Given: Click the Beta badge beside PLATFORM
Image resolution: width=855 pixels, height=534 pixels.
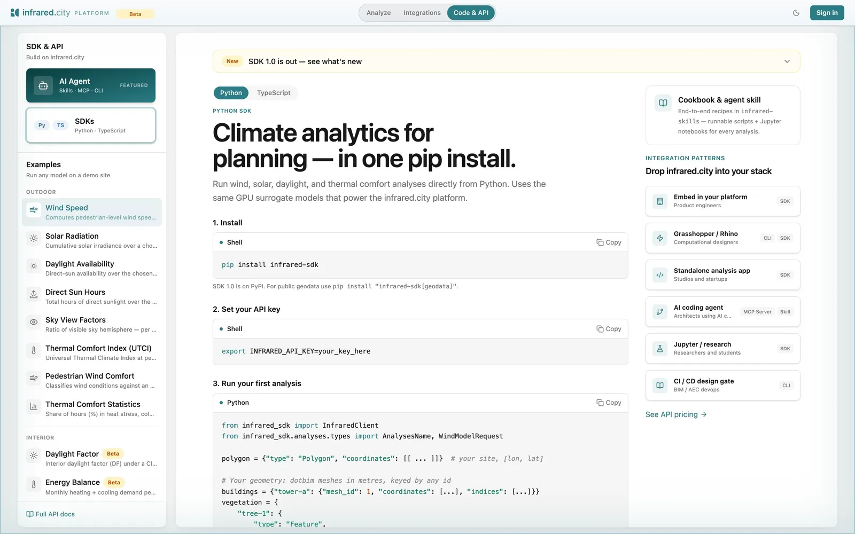Looking at the screenshot, I should point(135,14).
